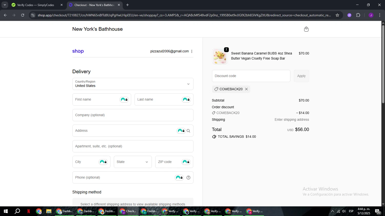Click the ESP language indicator

[351, 211]
